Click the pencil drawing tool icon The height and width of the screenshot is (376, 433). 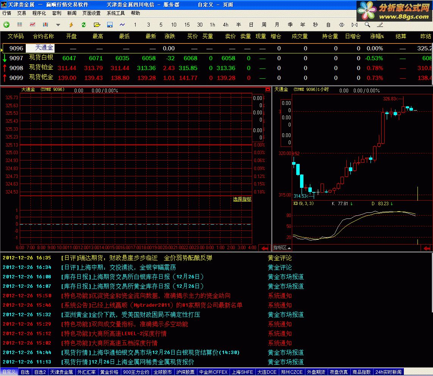coord(380,25)
